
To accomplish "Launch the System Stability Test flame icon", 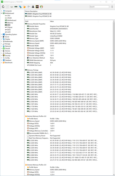I will click(x=25, y=7).
